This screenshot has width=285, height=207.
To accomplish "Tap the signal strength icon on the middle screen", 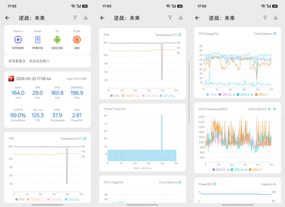I will click(x=174, y=6).
